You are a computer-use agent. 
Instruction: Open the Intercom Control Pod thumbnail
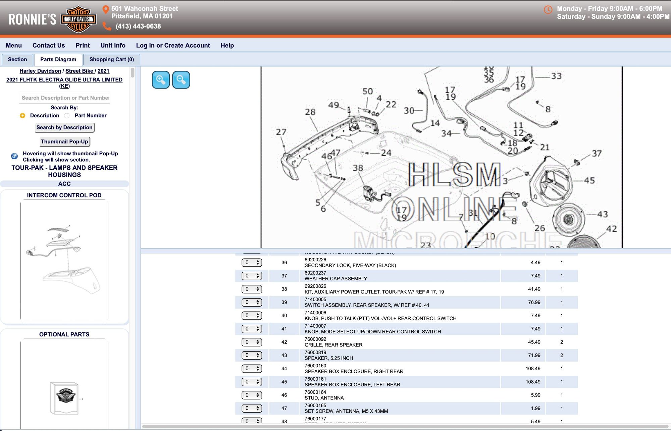click(64, 261)
